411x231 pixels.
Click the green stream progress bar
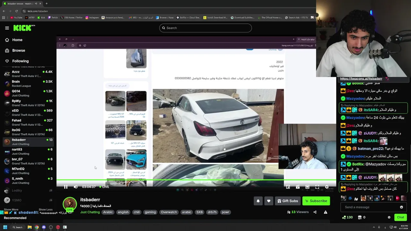coord(196,180)
